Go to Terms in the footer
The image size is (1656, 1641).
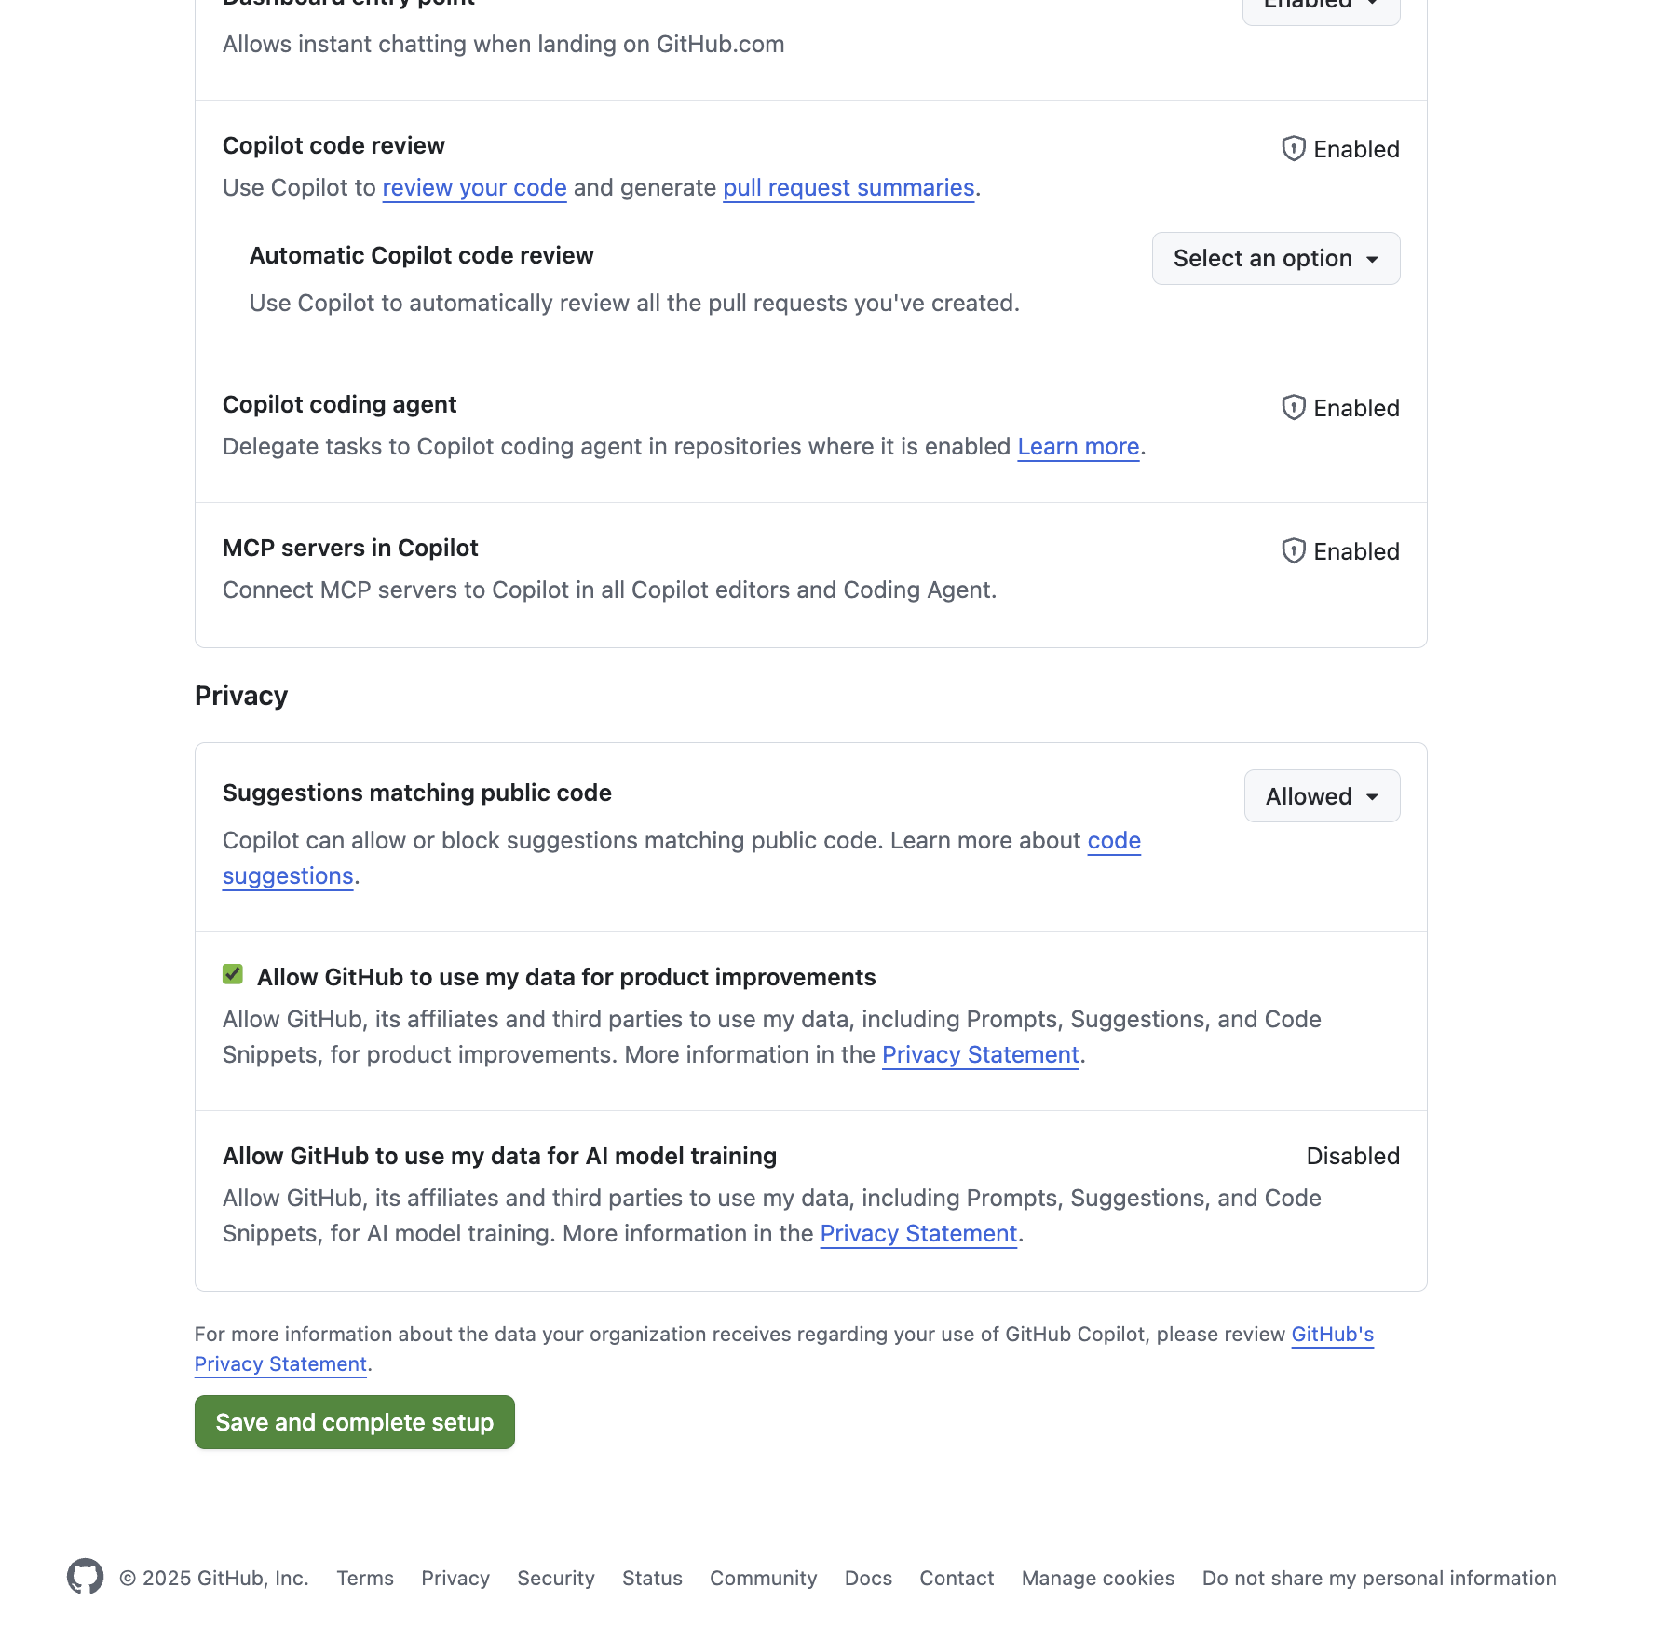(x=365, y=1579)
